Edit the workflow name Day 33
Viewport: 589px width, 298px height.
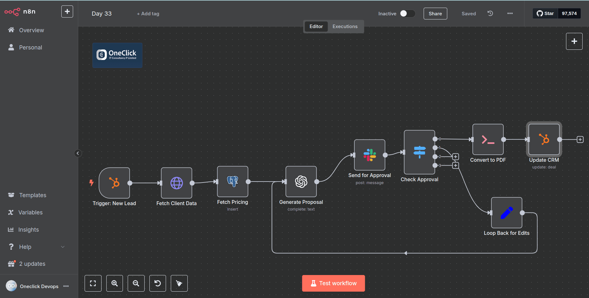pos(102,14)
